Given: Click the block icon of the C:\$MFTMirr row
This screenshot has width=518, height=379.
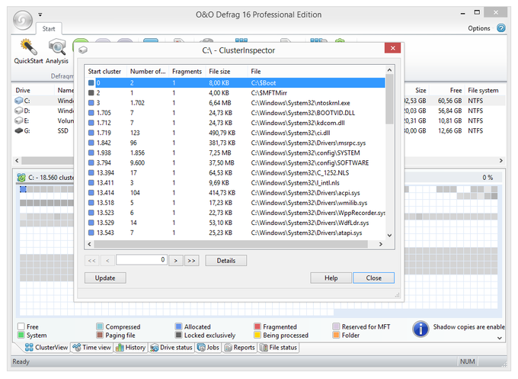Looking at the screenshot, I should 91,93.
